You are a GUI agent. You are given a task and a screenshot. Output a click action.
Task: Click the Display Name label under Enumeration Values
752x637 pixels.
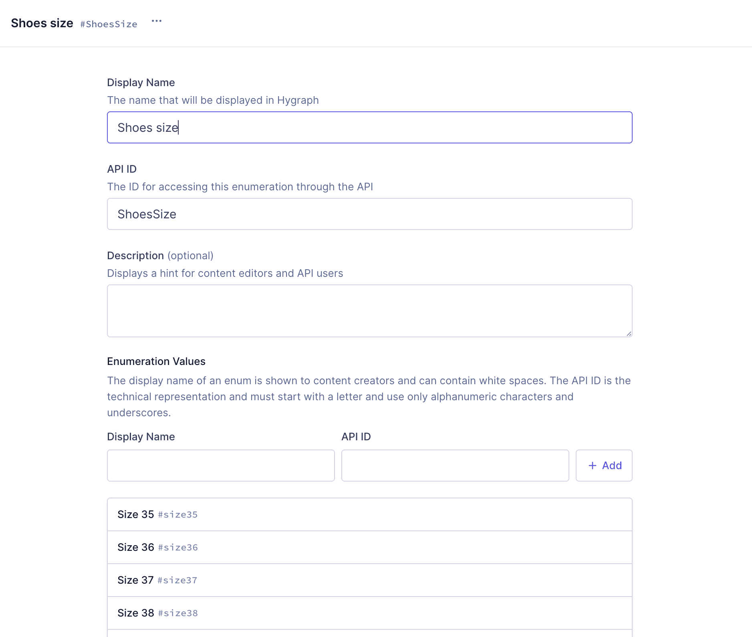coord(141,437)
